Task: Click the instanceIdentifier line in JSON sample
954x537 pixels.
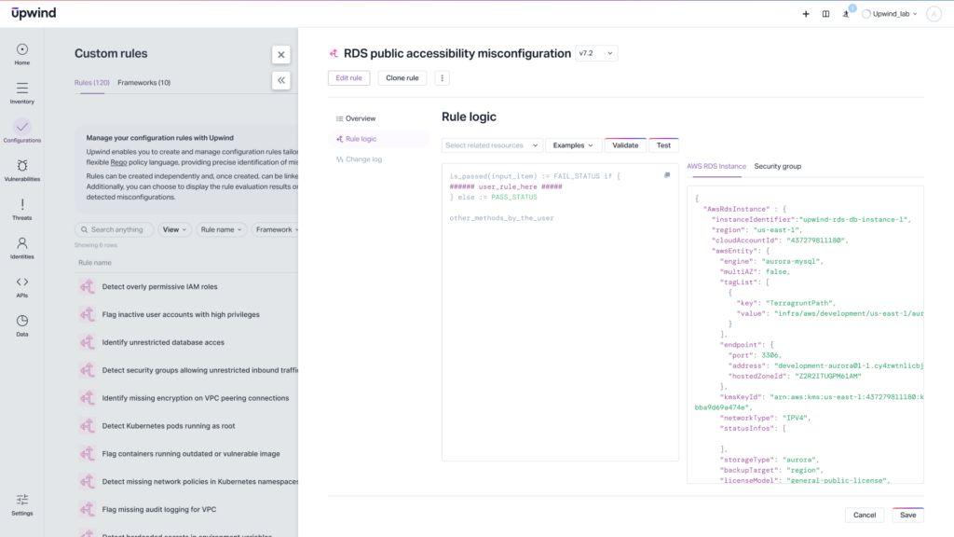Action: [x=811, y=219]
